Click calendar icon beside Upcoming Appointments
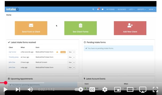 [x=9, y=79]
